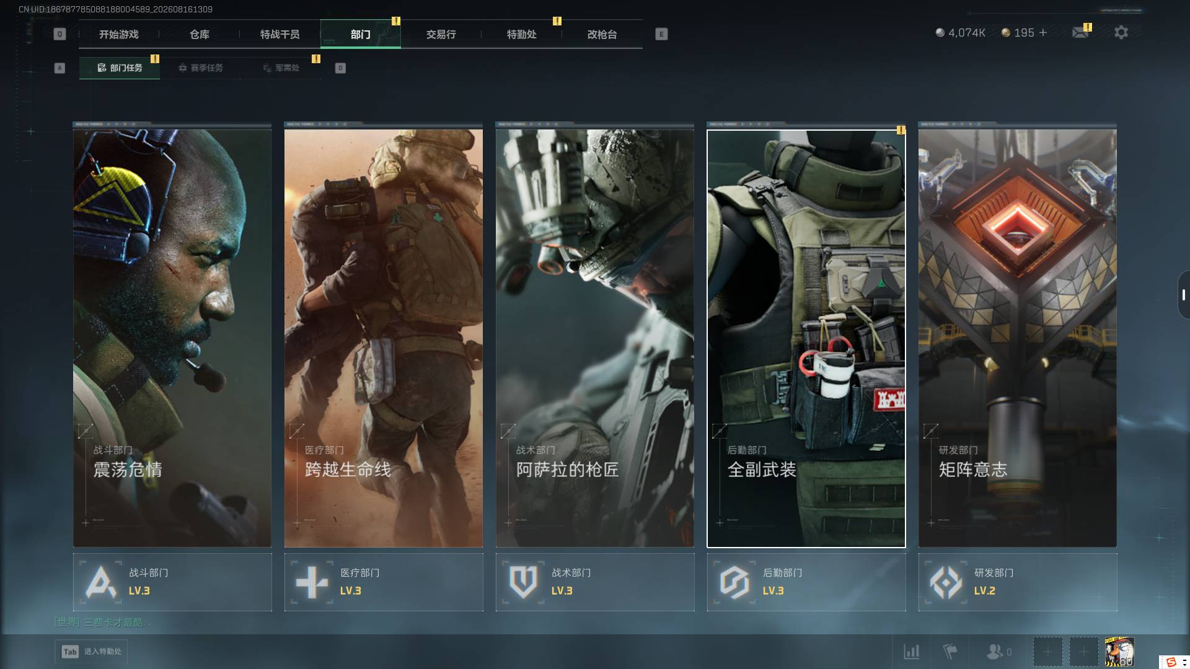This screenshot has height=669, width=1190.
Task: Click the 医疗部门 cross emblem icon
Action: (312, 582)
